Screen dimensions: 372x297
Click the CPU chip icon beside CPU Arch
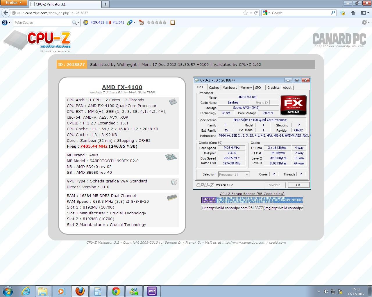pos(173,102)
